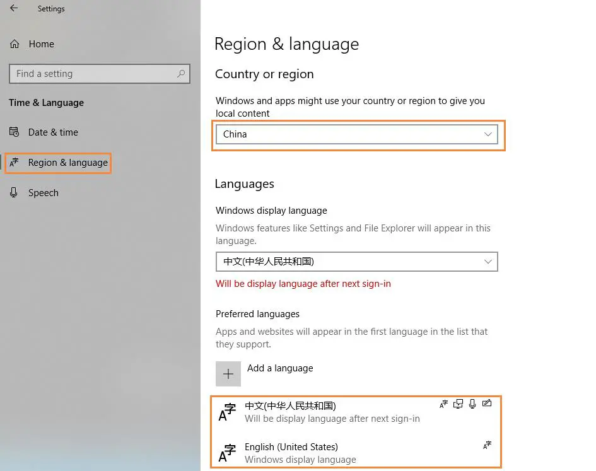Click handwriting feature icon on 中文 row
The height and width of the screenshot is (471, 596).
[x=487, y=404]
